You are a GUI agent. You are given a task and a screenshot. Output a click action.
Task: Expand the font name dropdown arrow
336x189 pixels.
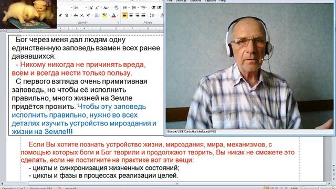[x=71, y=8]
